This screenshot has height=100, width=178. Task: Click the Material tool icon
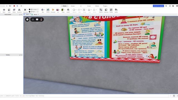click(x=74, y=10)
